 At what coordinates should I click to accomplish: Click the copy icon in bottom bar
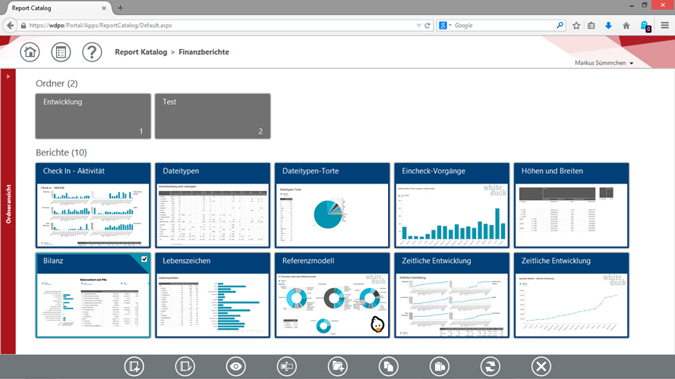coord(388,366)
